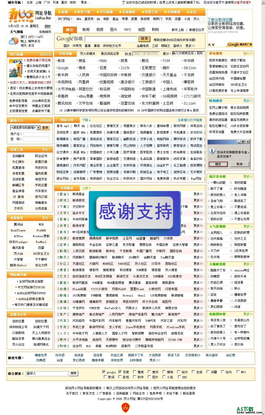This screenshot has height=415, width=265.
Task: Click 定制城市 in weather forecast
Action: [x=45, y=32]
